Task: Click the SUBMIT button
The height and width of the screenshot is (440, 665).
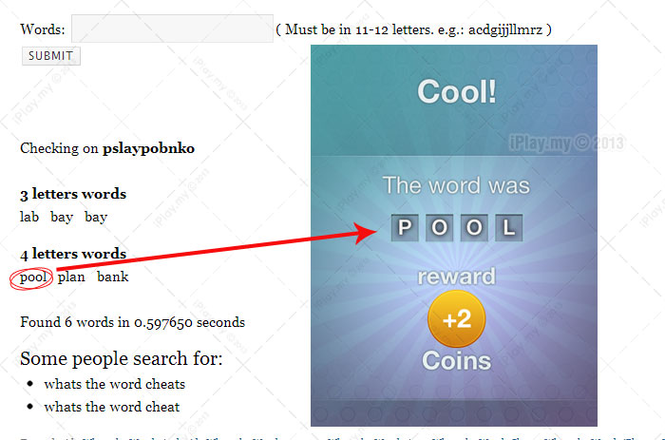Action: 51,56
